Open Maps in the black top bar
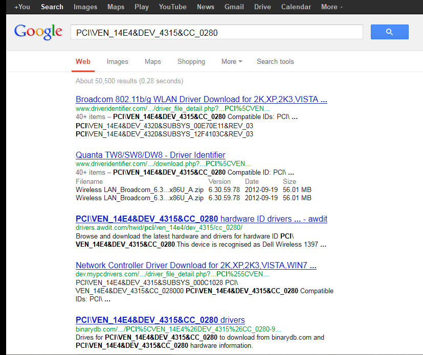Screen dimensions: 423x355 [116, 7]
